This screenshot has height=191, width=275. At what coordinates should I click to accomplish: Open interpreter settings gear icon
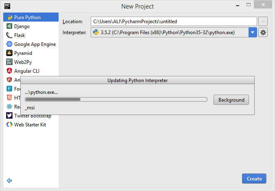[263, 33]
